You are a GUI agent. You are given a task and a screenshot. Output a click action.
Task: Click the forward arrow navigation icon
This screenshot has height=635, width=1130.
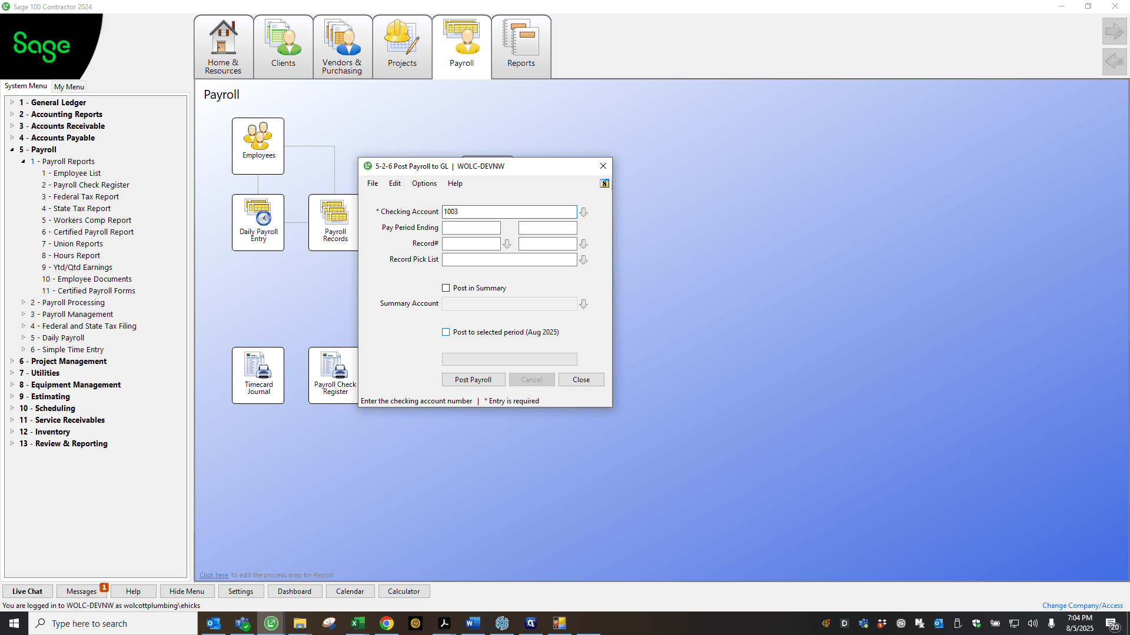tap(1114, 31)
